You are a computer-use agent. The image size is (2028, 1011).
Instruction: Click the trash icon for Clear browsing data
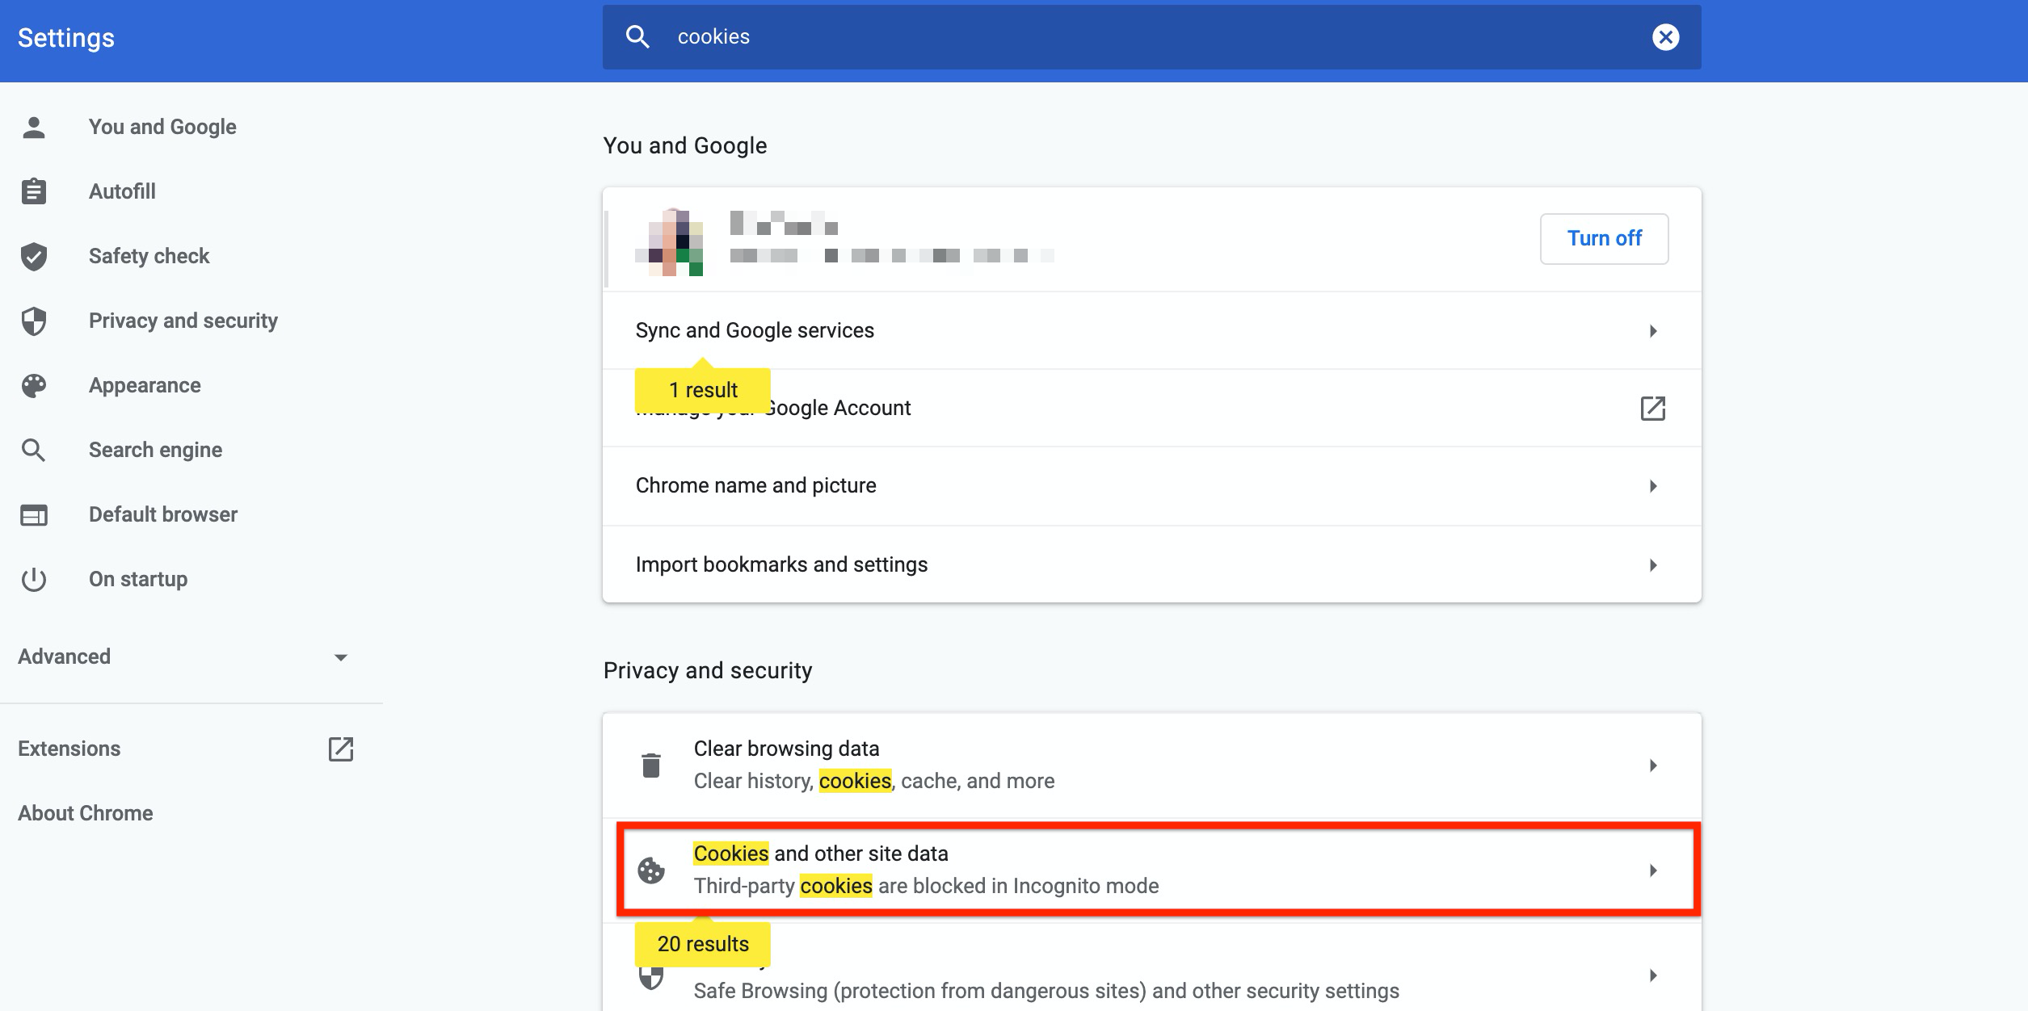tap(651, 765)
